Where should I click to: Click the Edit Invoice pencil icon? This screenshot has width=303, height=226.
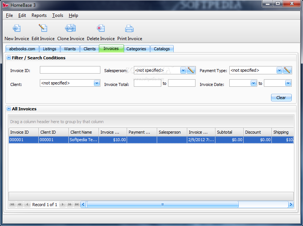(43, 28)
